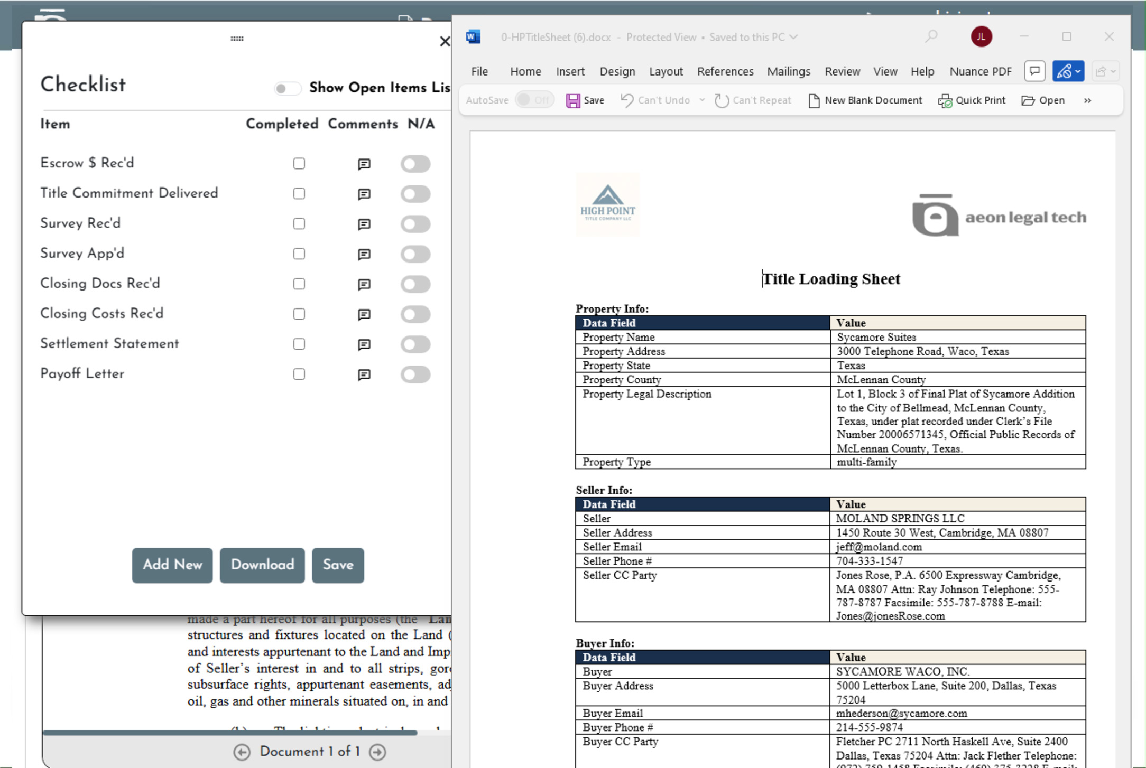
Task: Expand the Undo history dropdown arrow
Action: (x=702, y=100)
